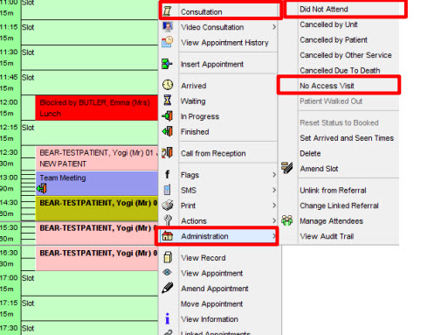This screenshot has width=441, height=335.
Task: Click the View Information 'i' icon
Action: tap(167, 318)
